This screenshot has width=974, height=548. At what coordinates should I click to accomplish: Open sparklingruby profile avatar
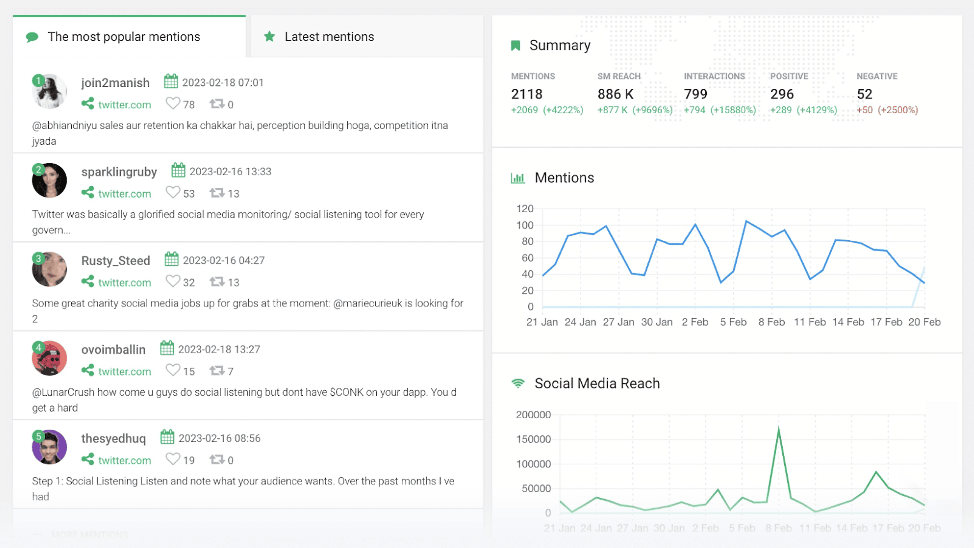49,180
